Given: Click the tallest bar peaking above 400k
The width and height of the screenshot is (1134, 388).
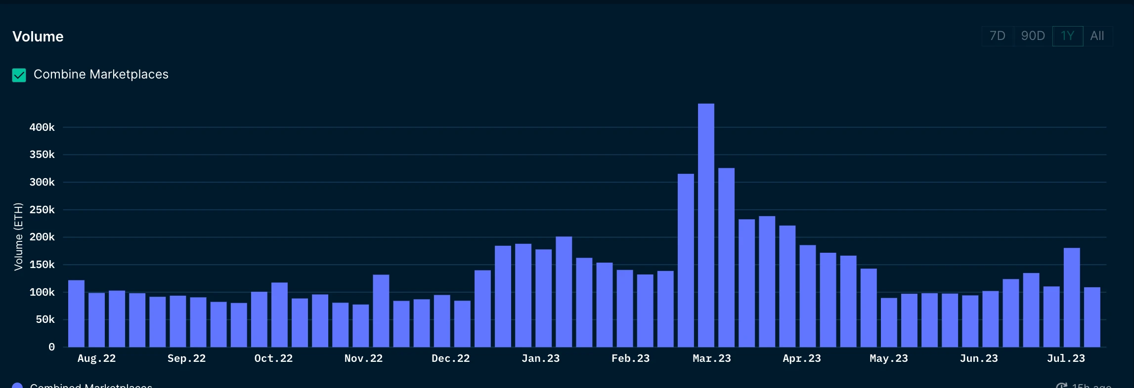Looking at the screenshot, I should pos(706,225).
